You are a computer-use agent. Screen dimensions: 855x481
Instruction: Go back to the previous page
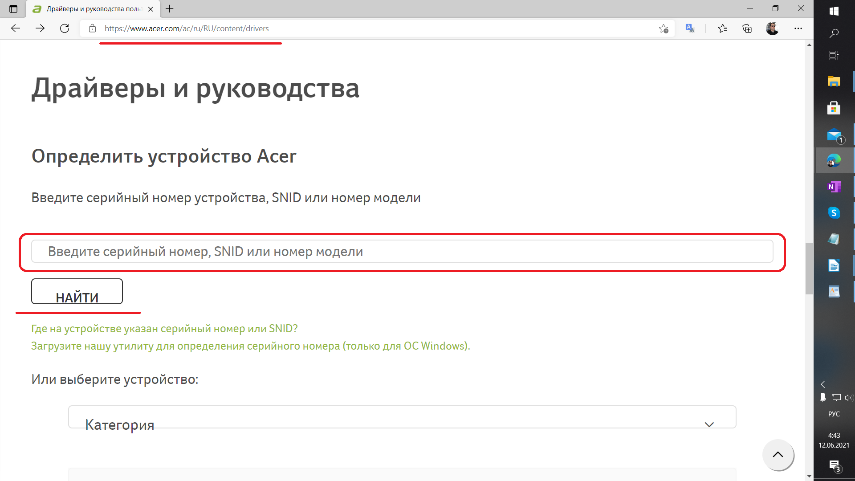pyautogui.click(x=16, y=29)
